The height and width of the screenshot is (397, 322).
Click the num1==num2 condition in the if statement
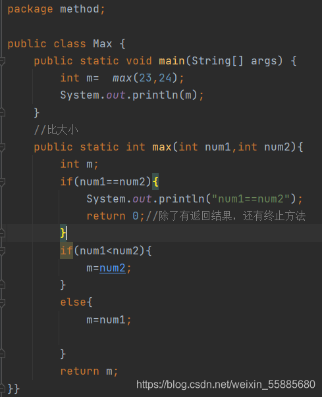pyautogui.click(x=113, y=182)
